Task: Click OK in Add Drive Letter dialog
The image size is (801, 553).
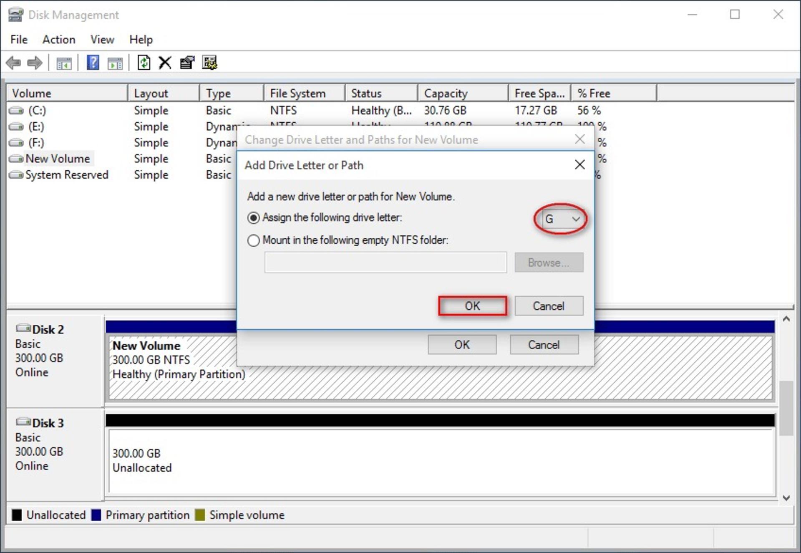Action: click(x=473, y=306)
